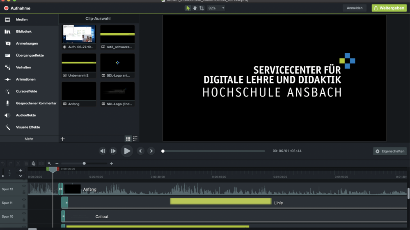The height and width of the screenshot is (230, 410).
Task: Open the Visuelle Effekte tab
Action: [29, 127]
